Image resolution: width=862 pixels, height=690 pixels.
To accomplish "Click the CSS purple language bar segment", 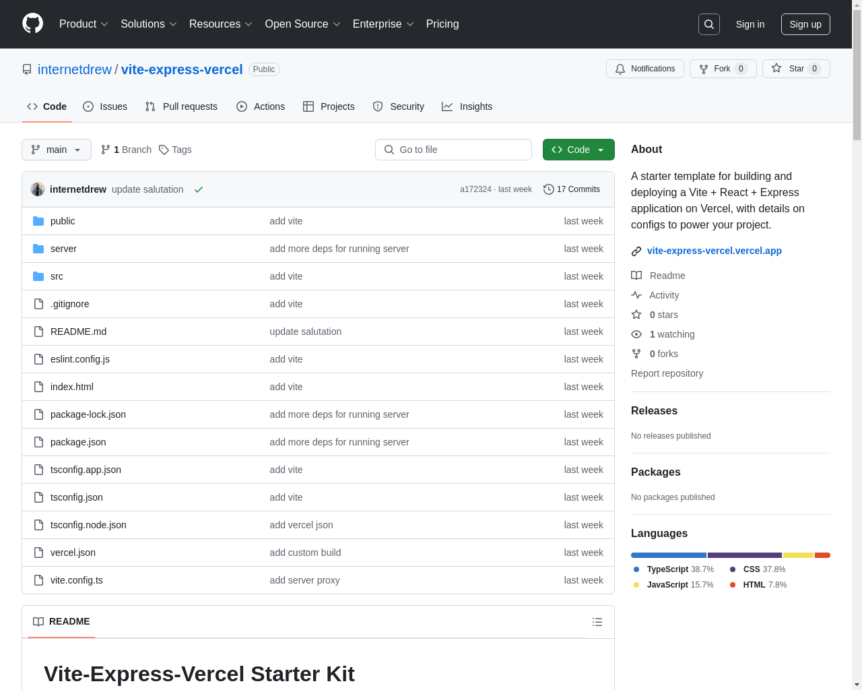I will tap(745, 555).
